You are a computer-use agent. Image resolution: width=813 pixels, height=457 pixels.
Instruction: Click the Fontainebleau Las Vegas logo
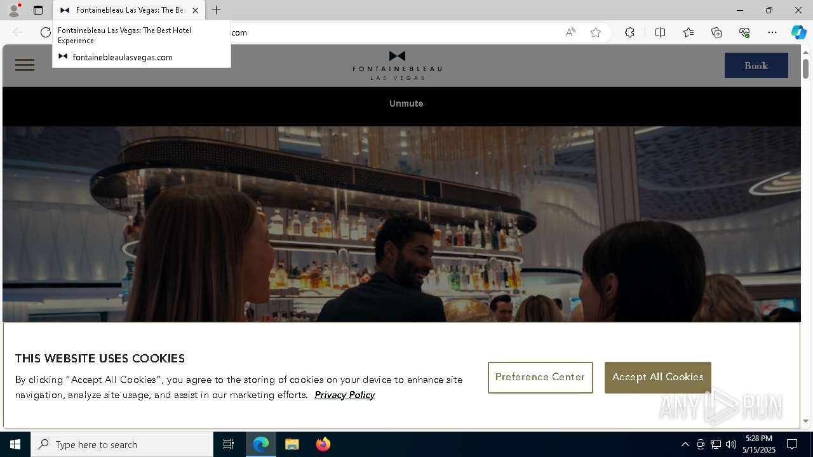click(x=397, y=65)
